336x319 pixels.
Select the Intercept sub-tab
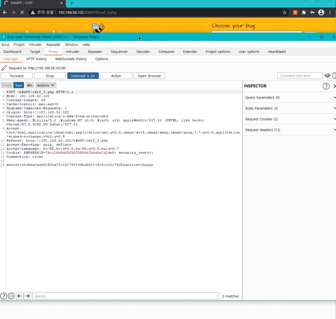(11, 59)
